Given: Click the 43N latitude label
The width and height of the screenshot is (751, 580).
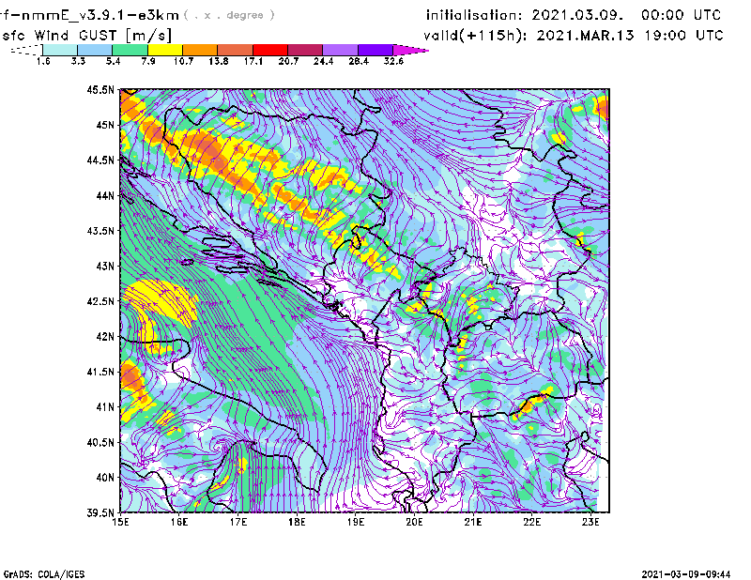Looking at the screenshot, I should point(105,266).
